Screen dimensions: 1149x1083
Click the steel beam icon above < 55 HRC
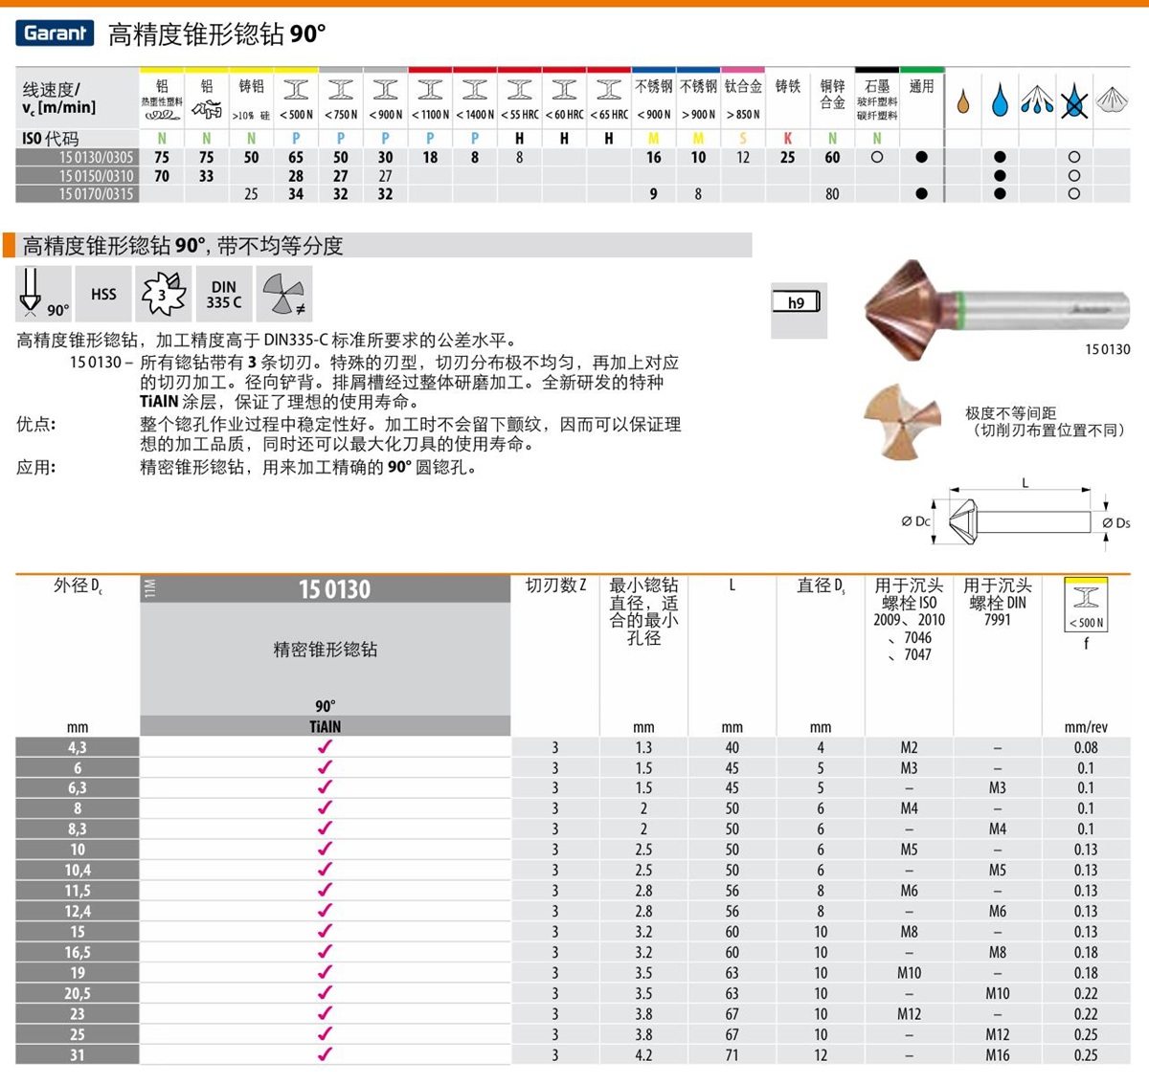click(x=520, y=90)
